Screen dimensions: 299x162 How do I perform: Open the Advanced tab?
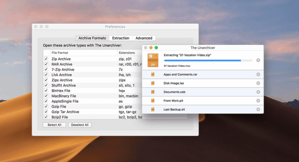click(x=144, y=38)
